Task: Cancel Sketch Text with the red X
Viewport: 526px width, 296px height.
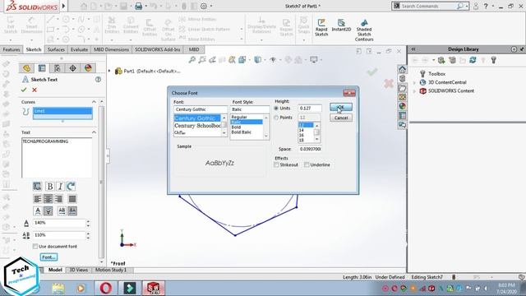Action: point(35,90)
